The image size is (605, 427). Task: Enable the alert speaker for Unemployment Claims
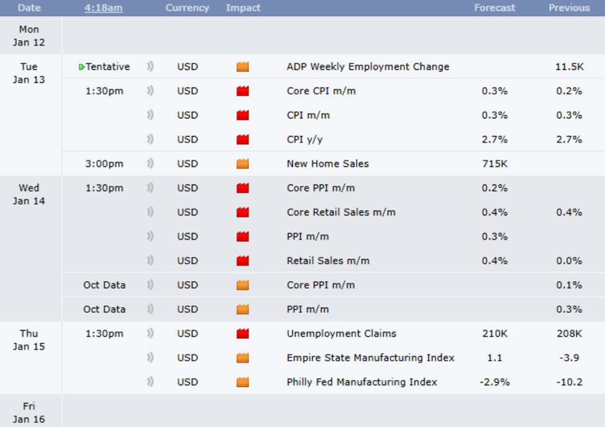tap(150, 333)
